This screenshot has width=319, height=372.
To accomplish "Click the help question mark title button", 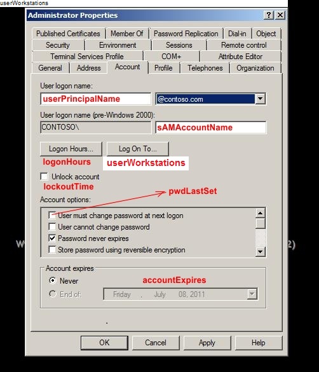I will [269, 15].
